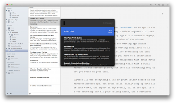The width and height of the screenshot is (175, 103).
Task: Enter full screen with the arrows icon
Action: click(x=167, y=5)
